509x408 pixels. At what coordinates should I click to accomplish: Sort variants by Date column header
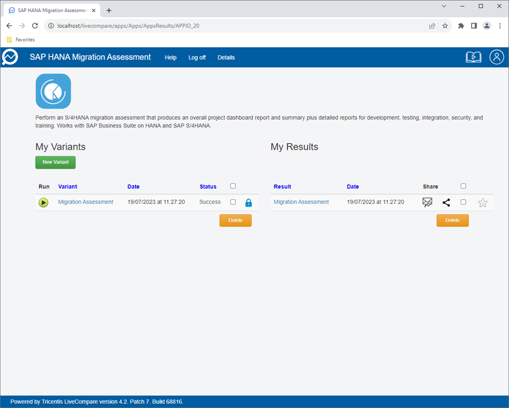(133, 186)
